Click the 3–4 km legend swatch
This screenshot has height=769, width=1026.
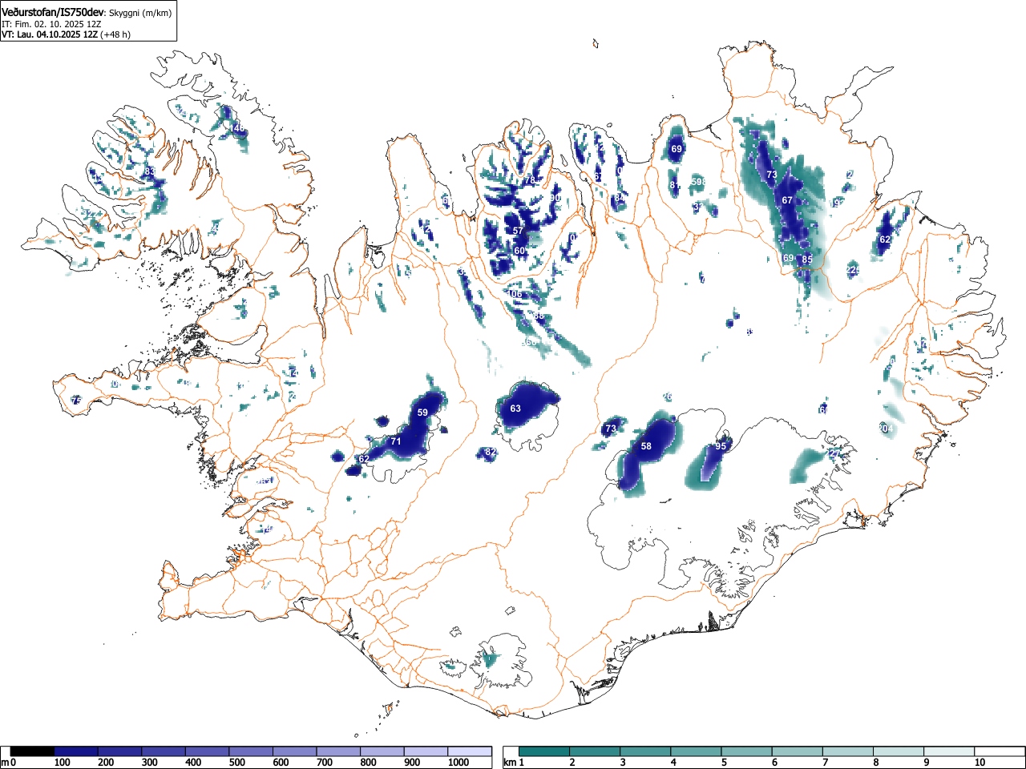pos(646,751)
